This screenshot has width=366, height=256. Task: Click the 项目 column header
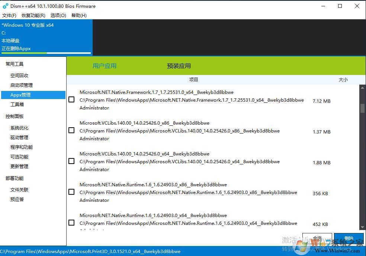point(193,80)
